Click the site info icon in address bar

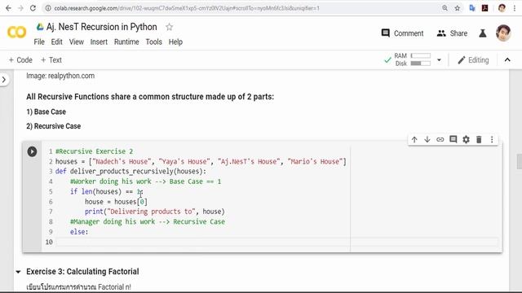pyautogui.click(x=48, y=8)
